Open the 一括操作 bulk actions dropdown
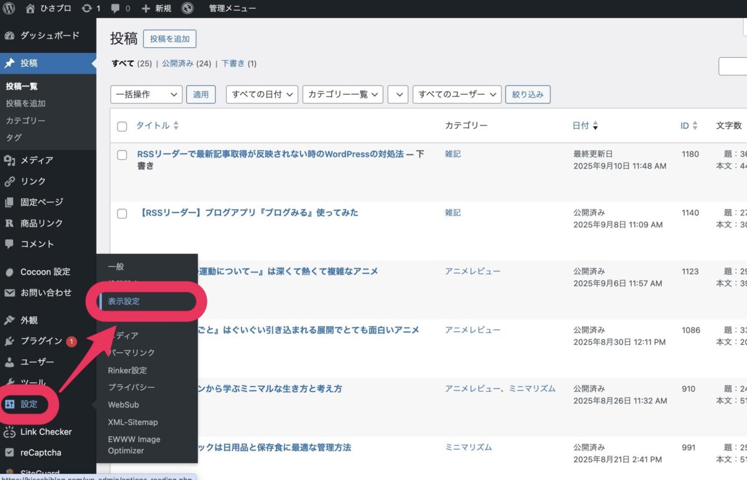Viewport: 747px width, 480px height. point(146,95)
